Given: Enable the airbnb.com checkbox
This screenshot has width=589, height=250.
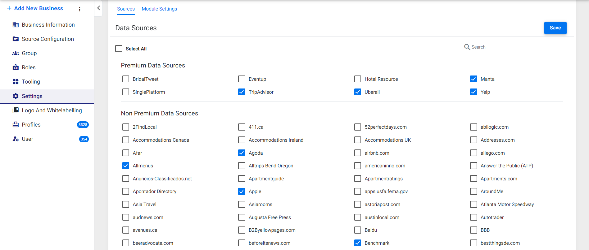Looking at the screenshot, I should pyautogui.click(x=358, y=153).
